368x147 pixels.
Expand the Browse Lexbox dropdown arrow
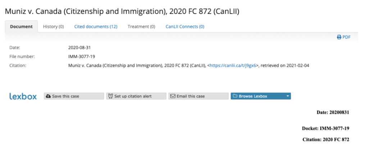pos(288,96)
